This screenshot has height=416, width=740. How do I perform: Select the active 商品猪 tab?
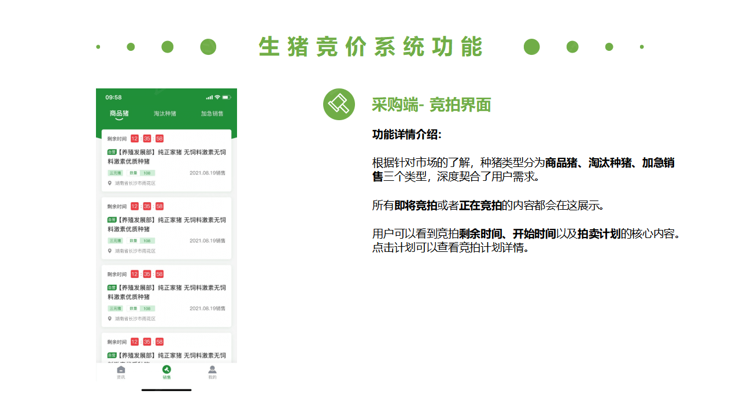120,113
